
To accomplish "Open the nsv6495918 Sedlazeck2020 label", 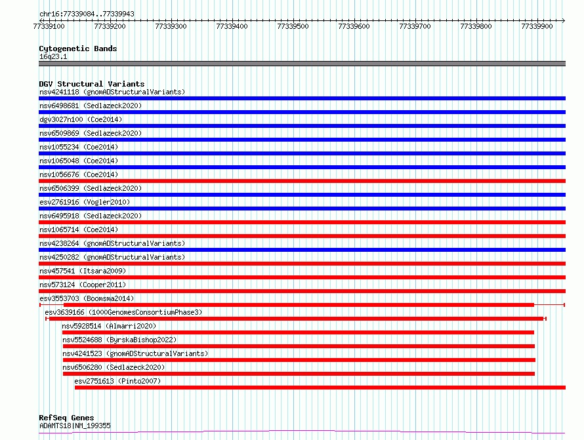I will pos(91,216).
